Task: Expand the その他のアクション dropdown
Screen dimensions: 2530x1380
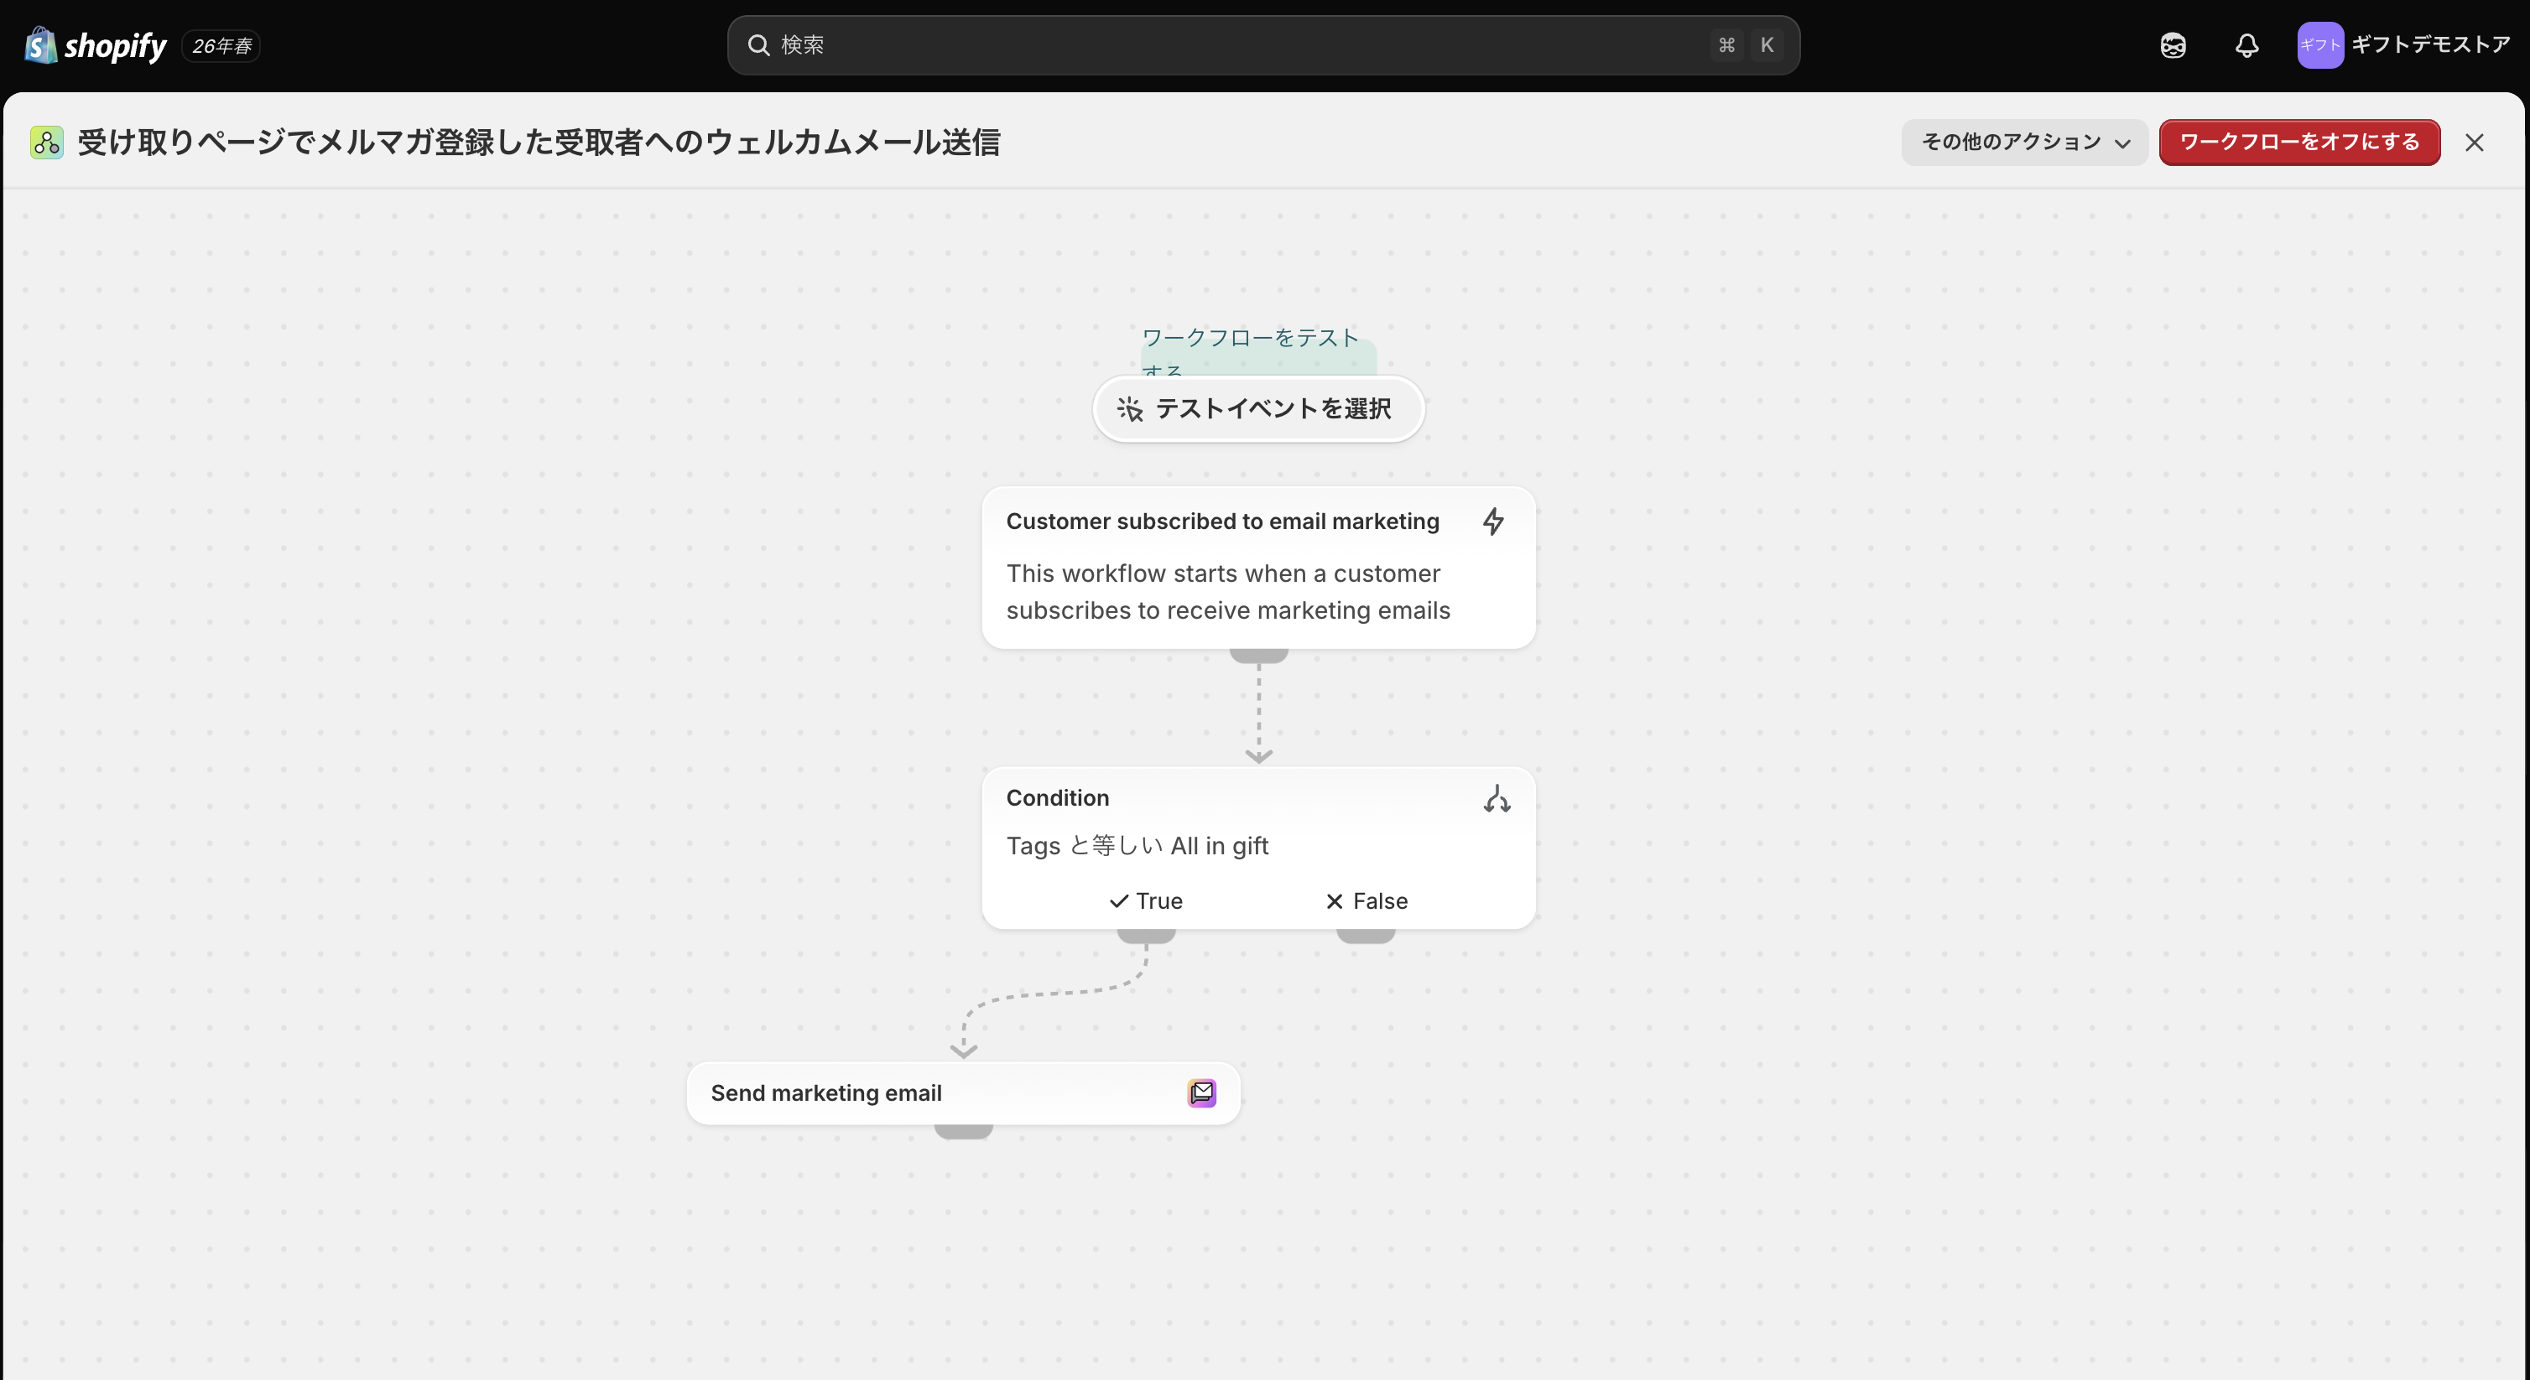Action: 2024,143
